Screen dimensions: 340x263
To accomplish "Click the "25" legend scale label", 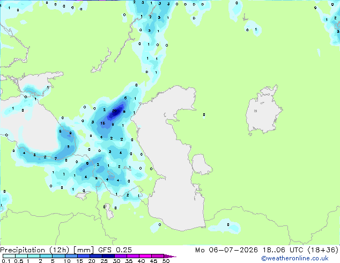I will click(104, 261).
